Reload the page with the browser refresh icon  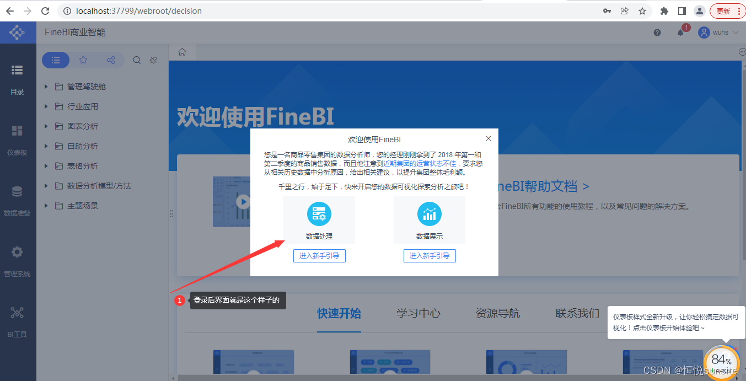[46, 11]
